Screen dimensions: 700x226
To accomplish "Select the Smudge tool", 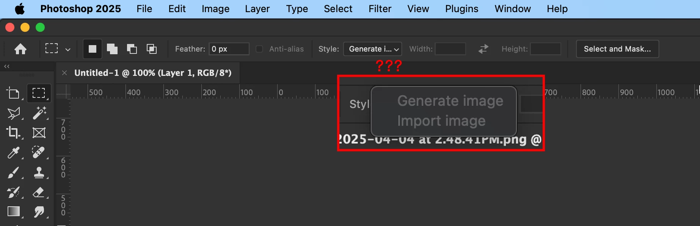I will tap(39, 212).
